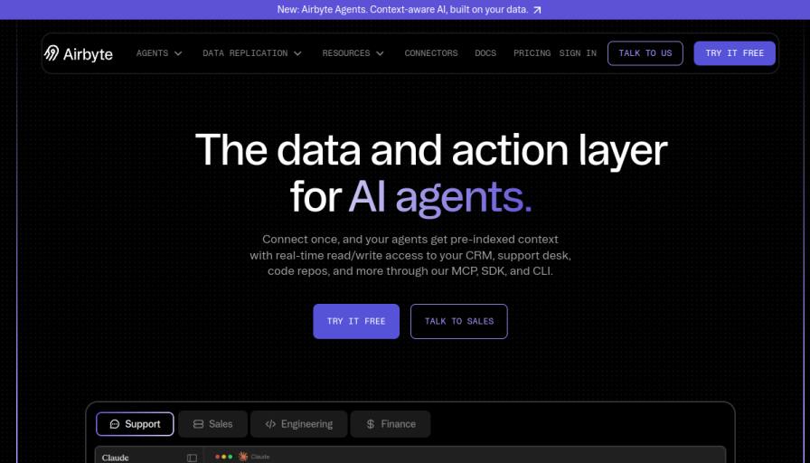This screenshot has height=463, width=810.
Task: Click the Sales database icon
Action: click(198, 424)
